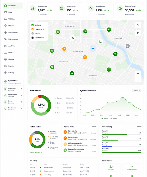The width and height of the screenshot is (147, 177).
Task: Click the View all stations link
Action: coord(36,153)
